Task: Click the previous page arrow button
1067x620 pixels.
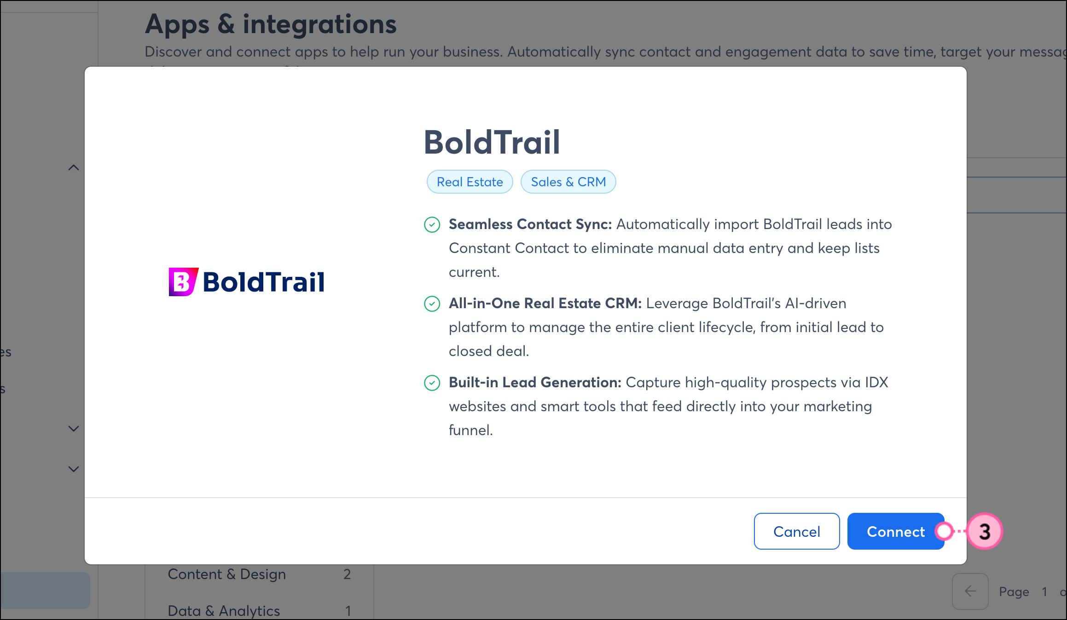Action: tap(970, 591)
